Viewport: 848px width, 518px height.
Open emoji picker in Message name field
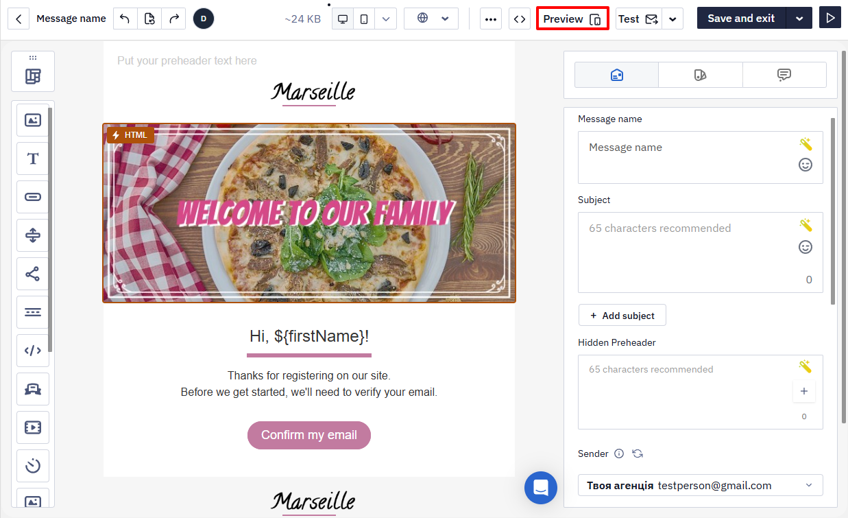coord(805,165)
